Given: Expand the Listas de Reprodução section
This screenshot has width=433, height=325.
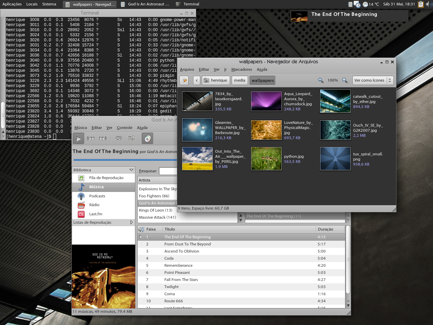Looking at the screenshot, I should click(132, 222).
